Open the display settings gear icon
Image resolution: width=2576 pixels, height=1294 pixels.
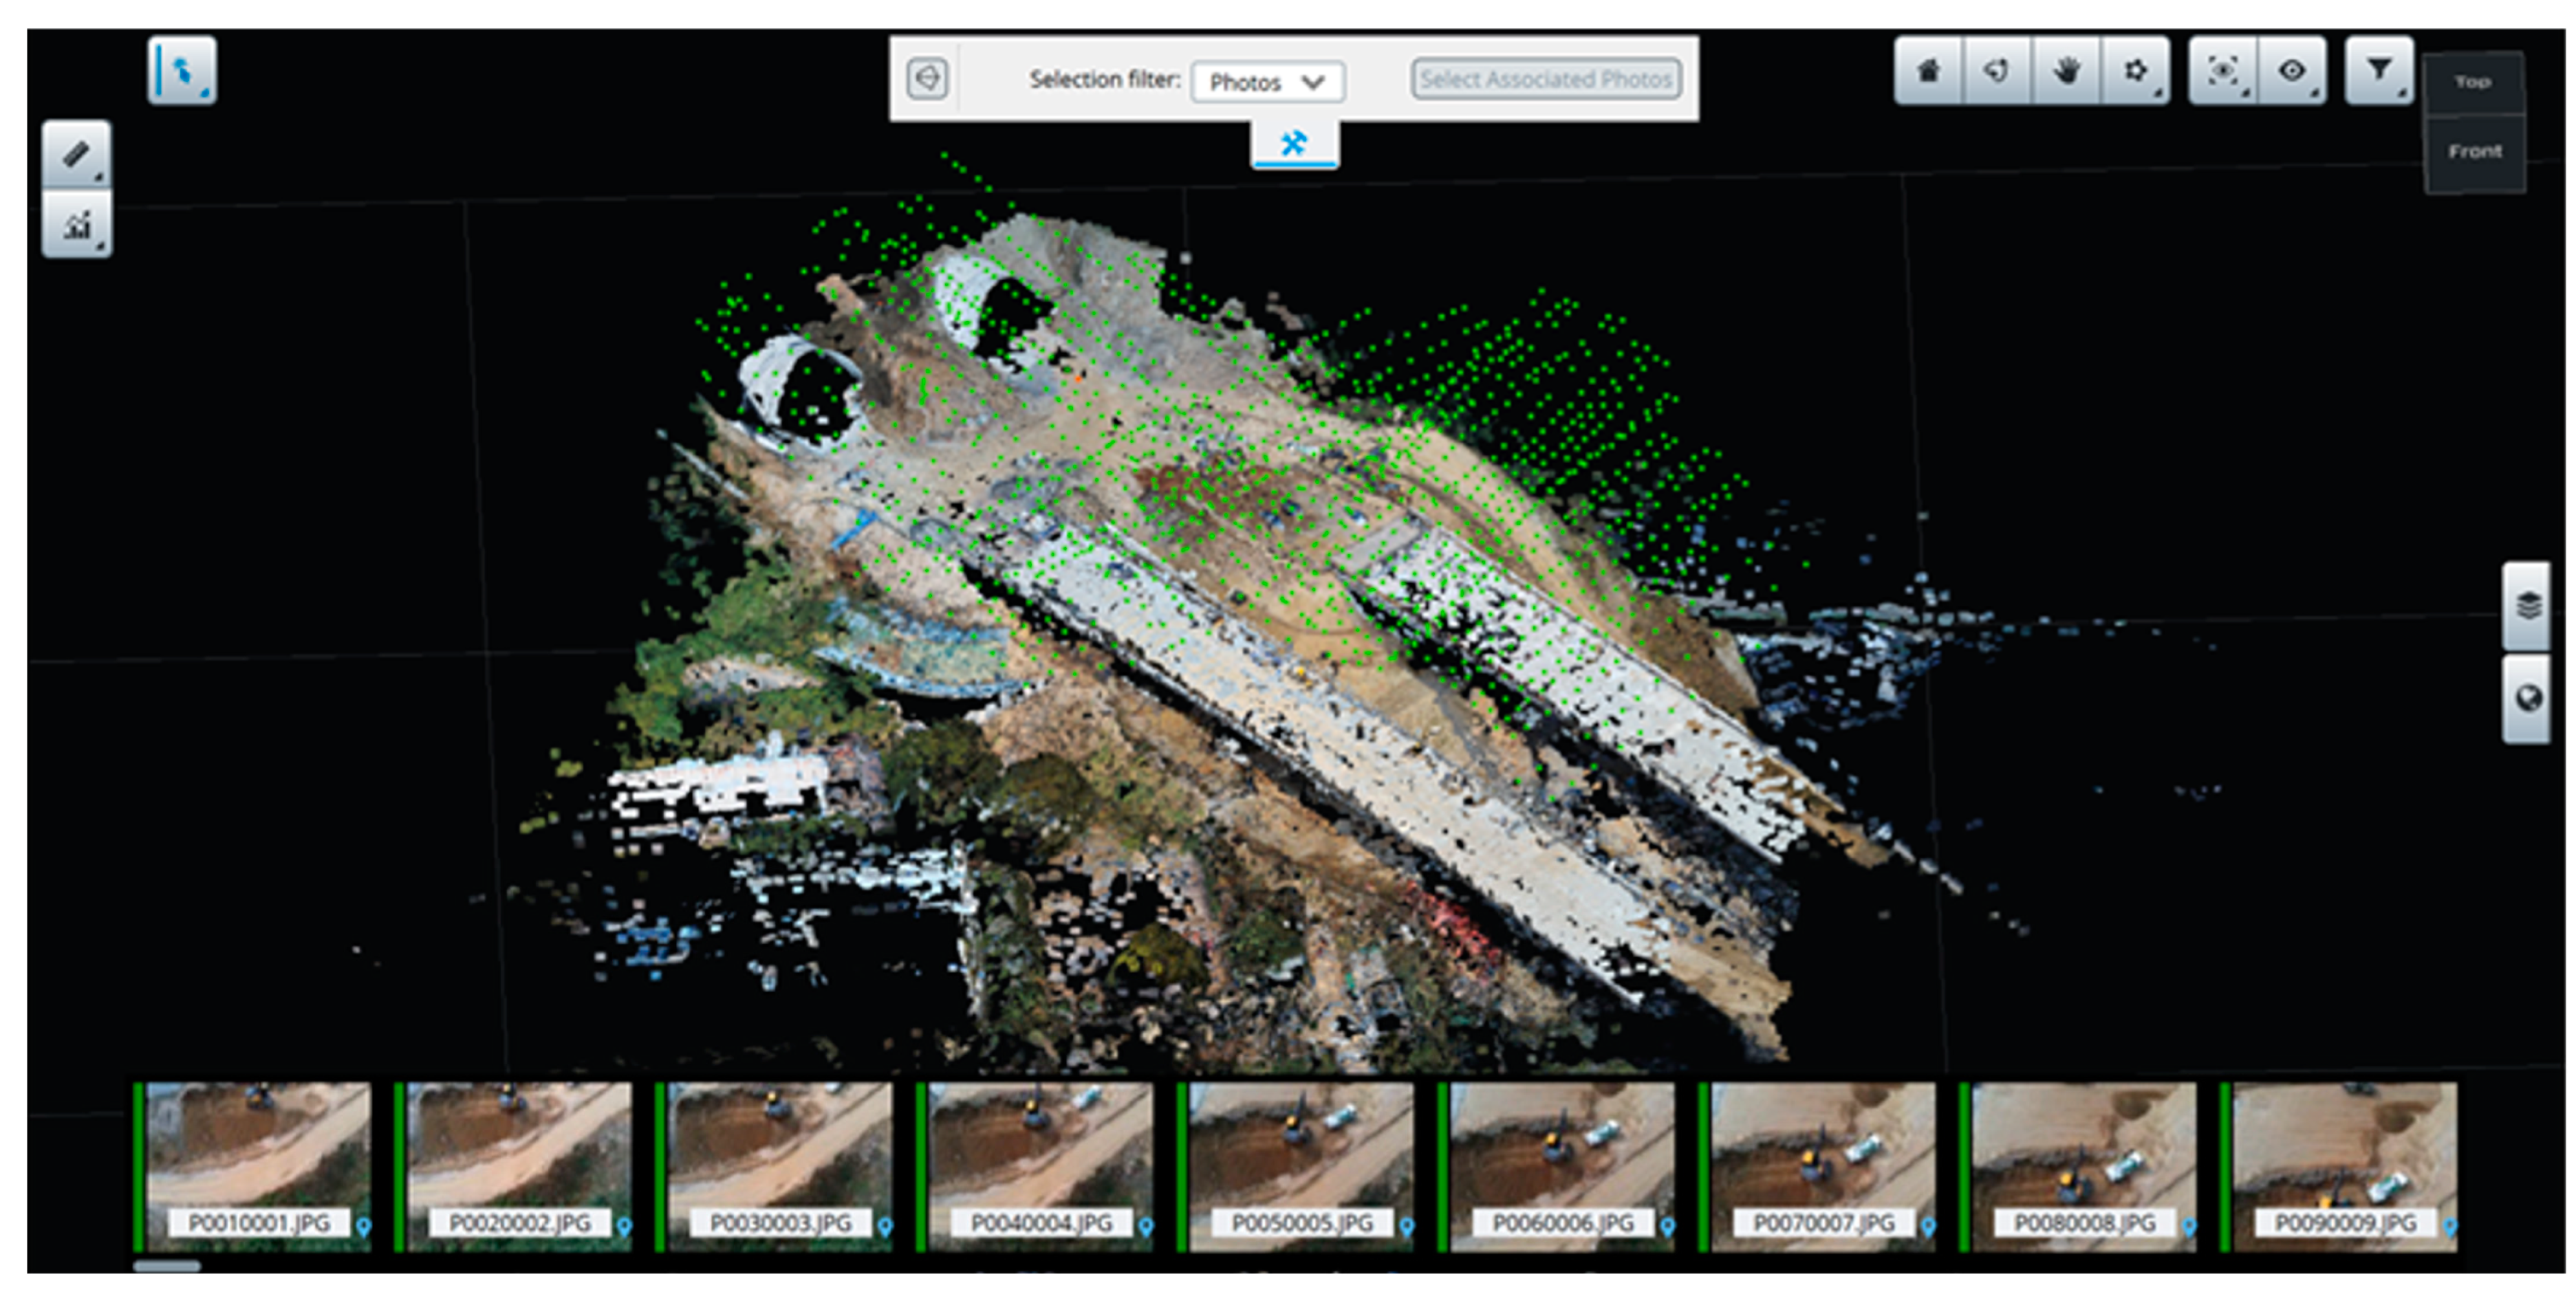click(2135, 71)
